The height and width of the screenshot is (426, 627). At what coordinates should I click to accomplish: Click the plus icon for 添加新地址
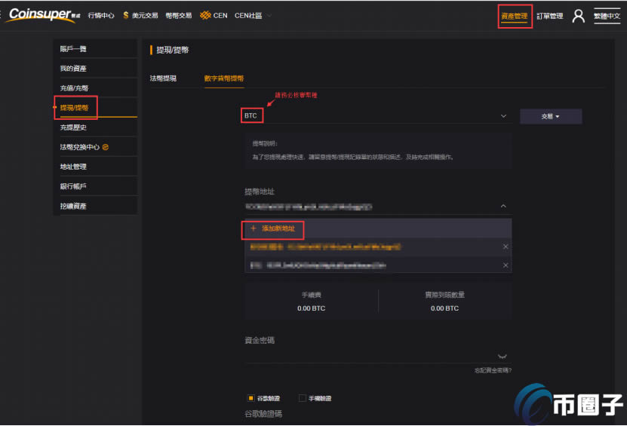pos(253,228)
